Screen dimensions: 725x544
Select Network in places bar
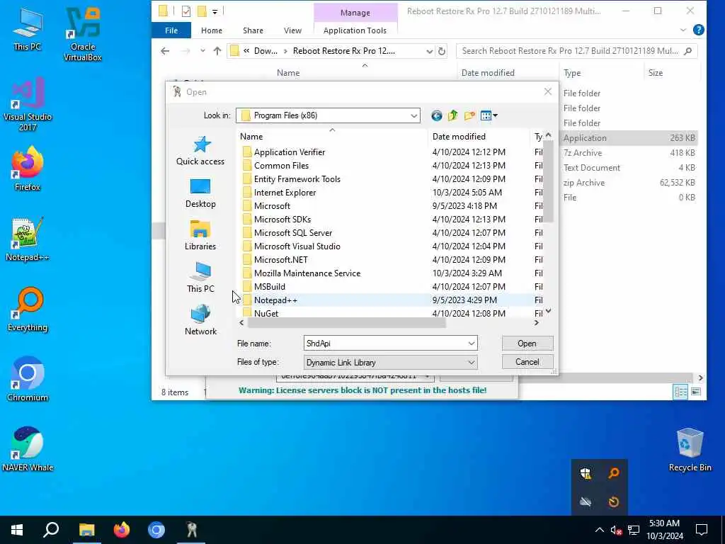[x=200, y=320]
